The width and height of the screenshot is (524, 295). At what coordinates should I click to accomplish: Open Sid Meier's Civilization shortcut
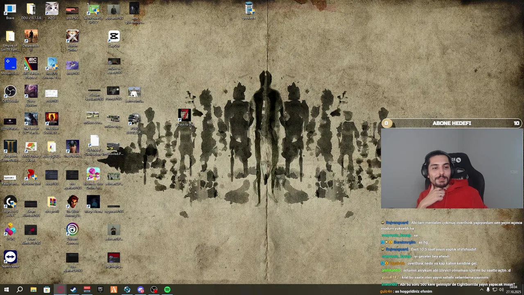pos(94,146)
